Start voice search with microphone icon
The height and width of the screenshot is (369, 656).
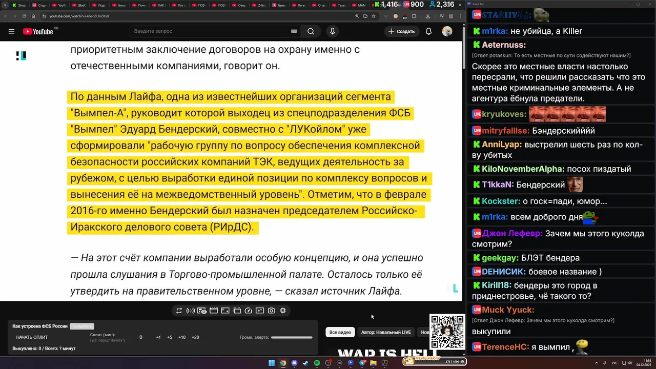[333, 31]
